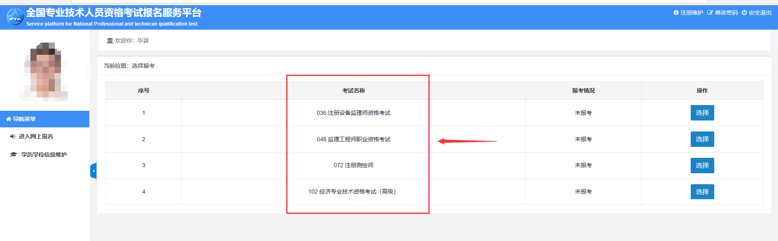Click the edit pencil icon for 修改密码
Image resolution: width=778 pixels, height=241 pixels.
(710, 13)
